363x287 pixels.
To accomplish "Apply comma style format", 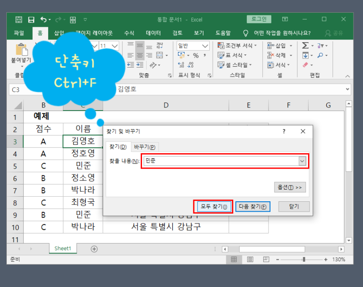I will coord(205,55).
